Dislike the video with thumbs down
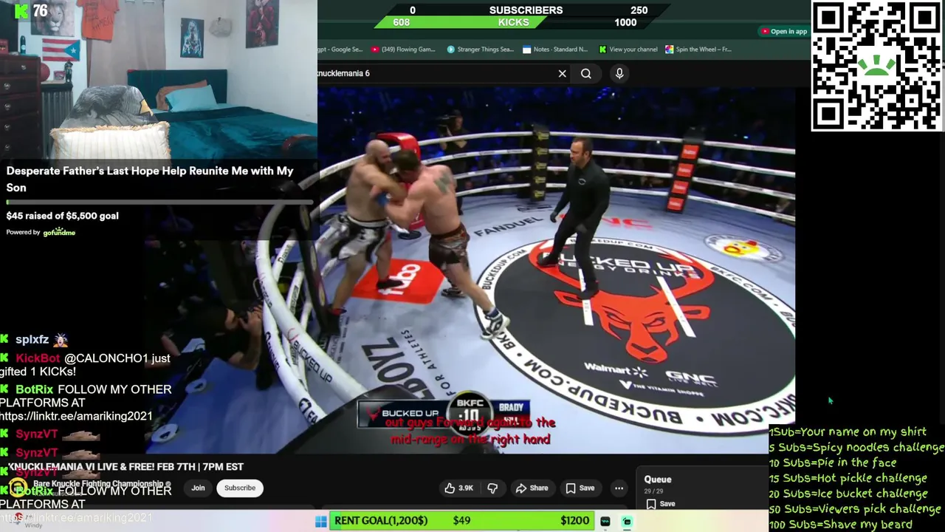Screen dimensions: 945x532 tap(492, 488)
